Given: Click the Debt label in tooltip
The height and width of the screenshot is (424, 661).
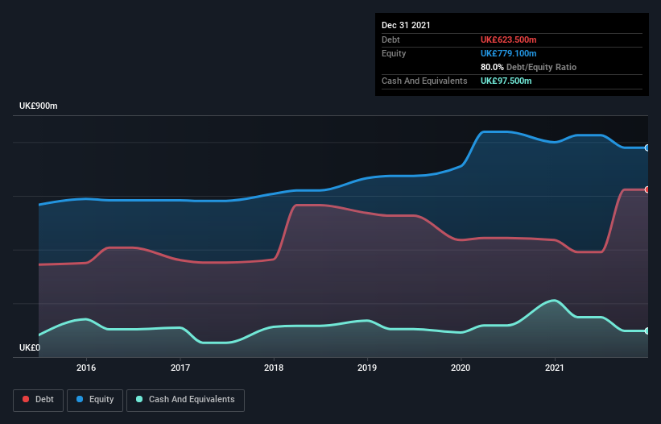Looking at the screenshot, I should point(390,39).
